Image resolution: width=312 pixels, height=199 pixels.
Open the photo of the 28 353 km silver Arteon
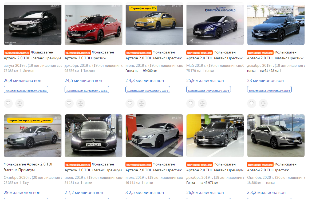coord(33,136)
